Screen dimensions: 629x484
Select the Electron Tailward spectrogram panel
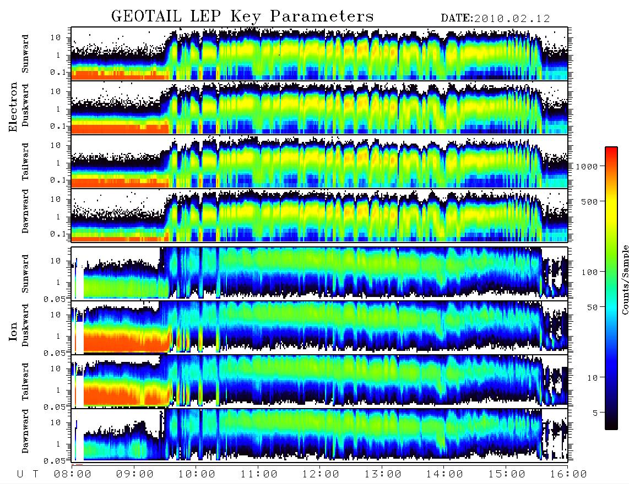[319, 162]
